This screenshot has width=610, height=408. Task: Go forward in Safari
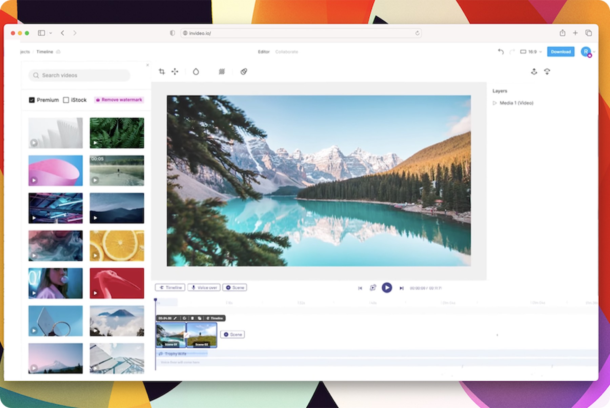(75, 33)
